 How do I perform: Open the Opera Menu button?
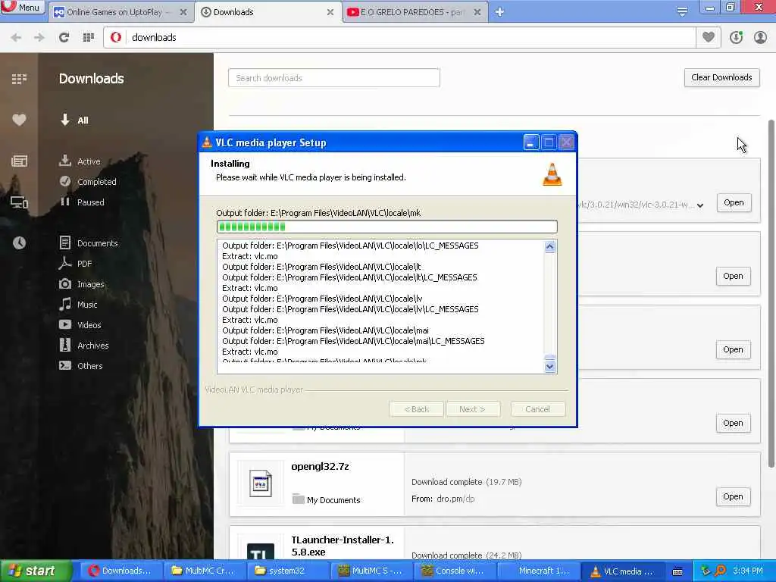[22, 8]
